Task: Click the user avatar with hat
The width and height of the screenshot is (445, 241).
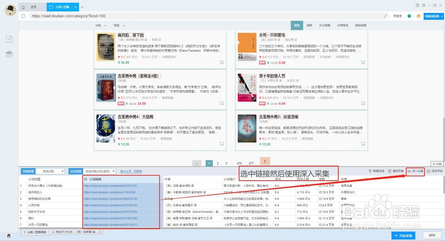Action: pyautogui.click(x=11, y=10)
